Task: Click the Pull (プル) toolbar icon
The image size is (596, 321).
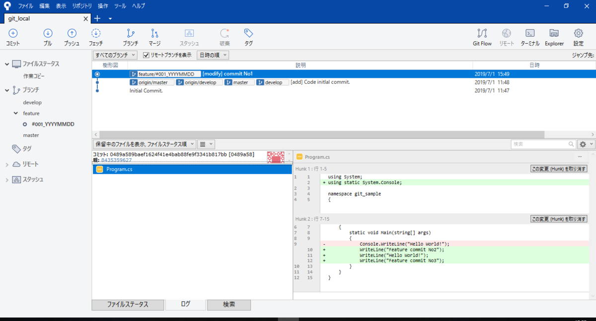Action: 48,33
